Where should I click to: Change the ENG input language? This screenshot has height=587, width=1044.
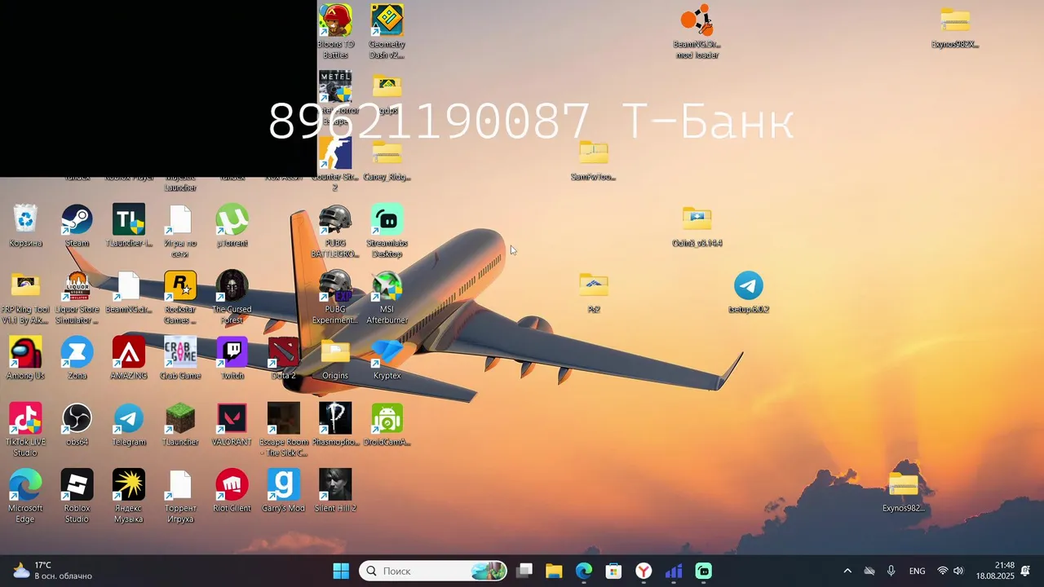[x=918, y=571]
